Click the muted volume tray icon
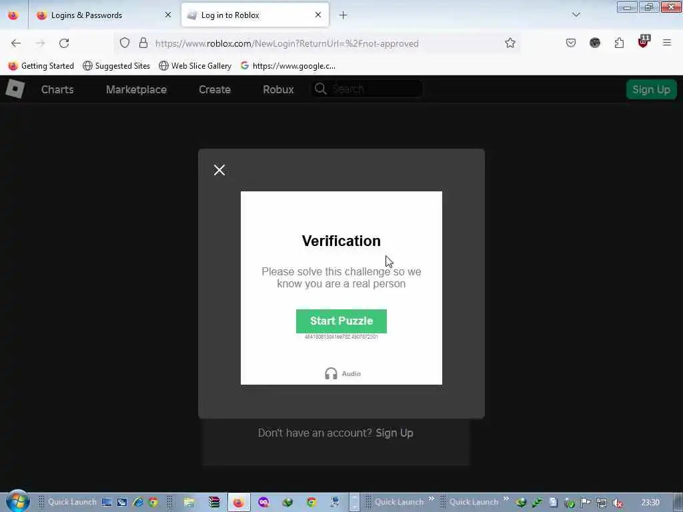Viewport: 683px width, 512px height. pos(617,503)
